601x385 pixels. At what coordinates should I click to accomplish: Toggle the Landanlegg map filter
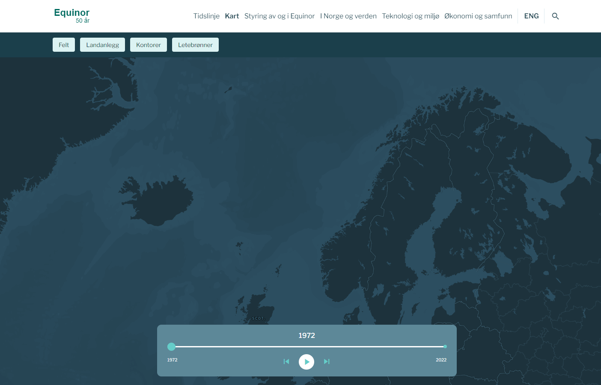tap(102, 45)
